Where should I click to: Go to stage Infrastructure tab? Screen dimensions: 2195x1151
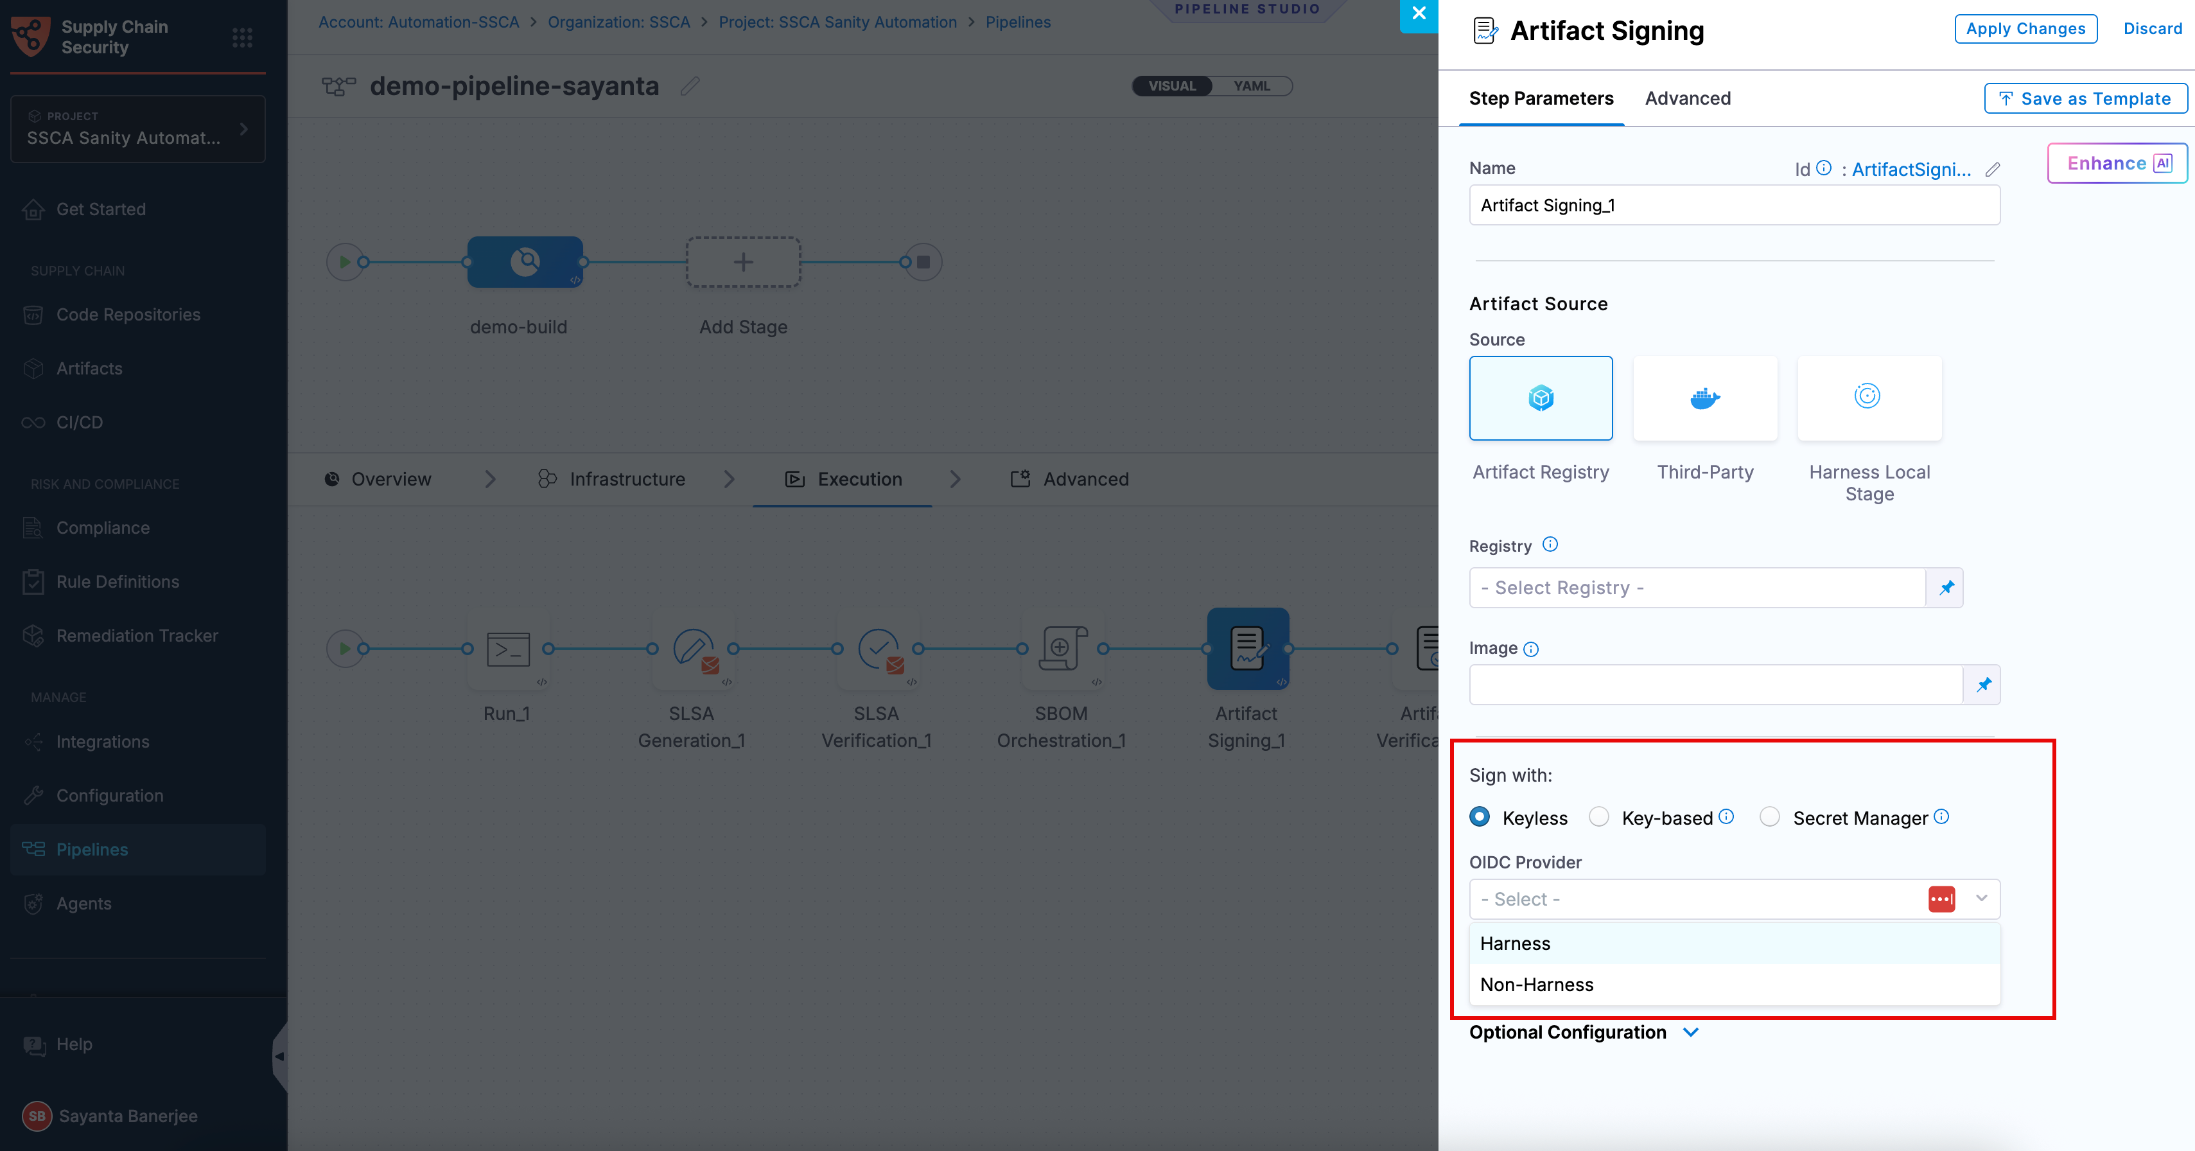tap(612, 480)
